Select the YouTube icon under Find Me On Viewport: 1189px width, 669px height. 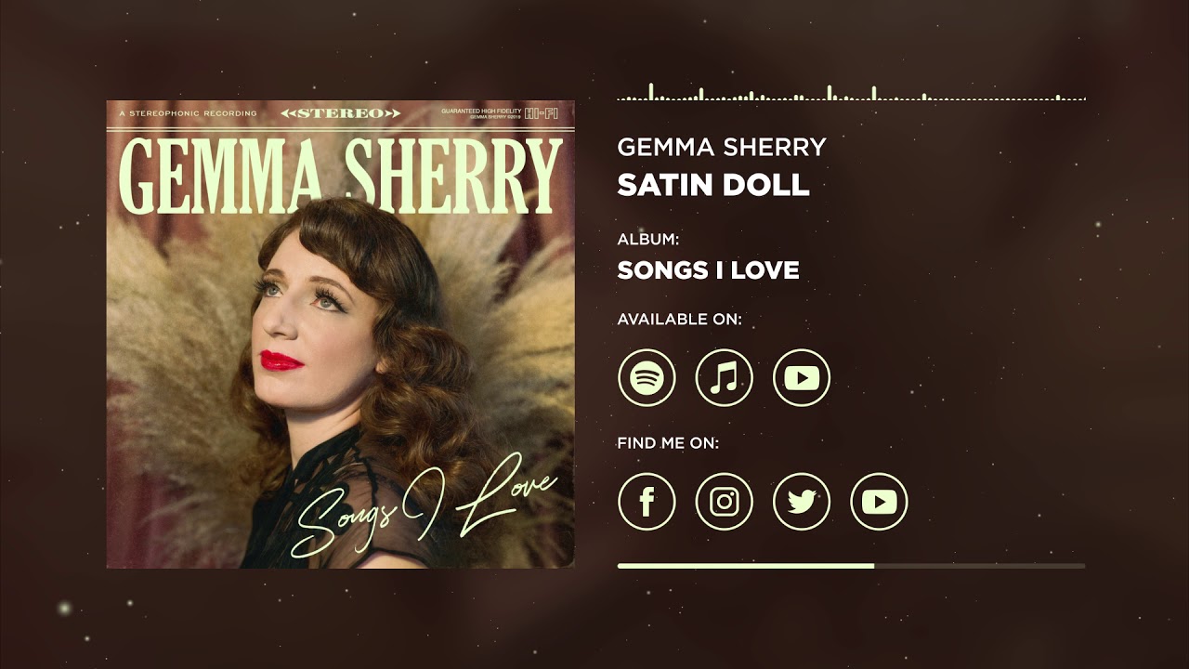[879, 502]
